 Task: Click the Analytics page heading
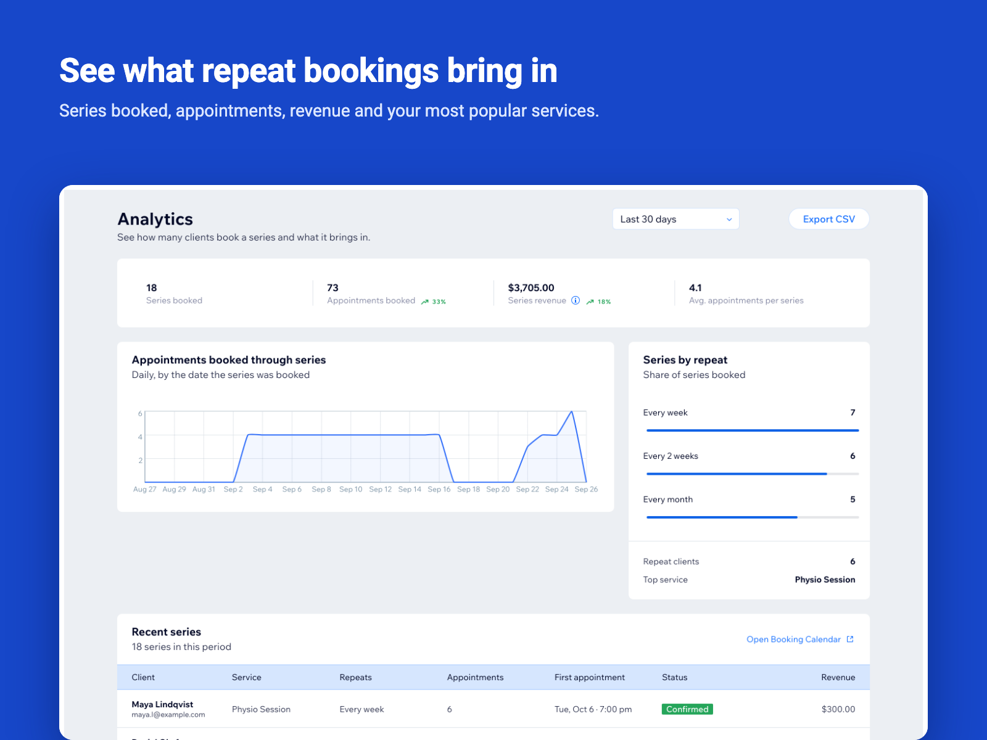155,219
